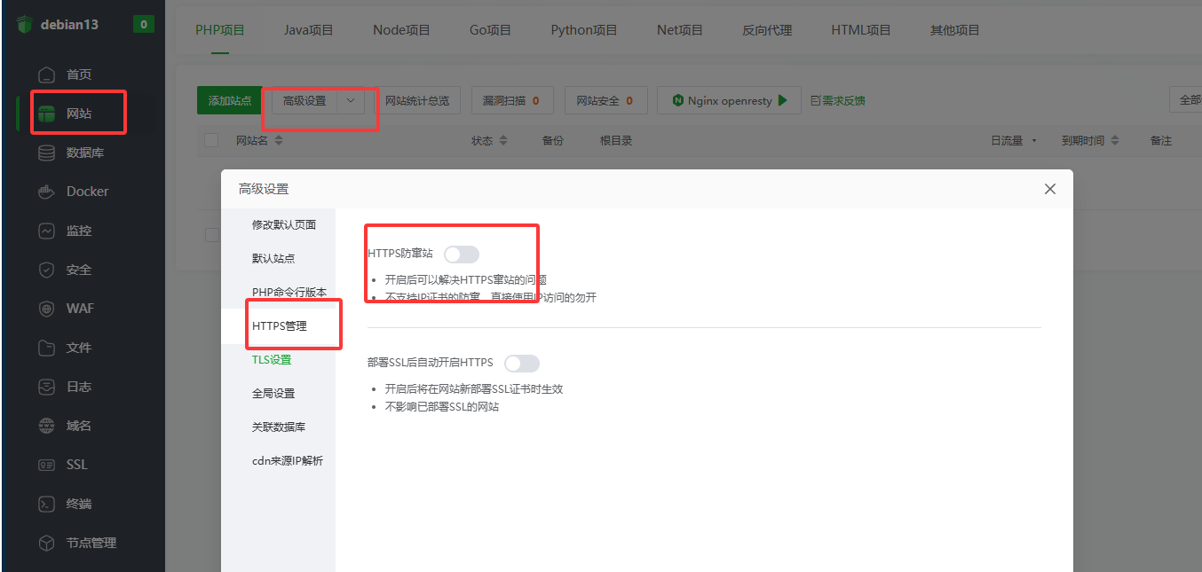Screen dimensions: 1202x572
Task: Switch to the 其他项目 tab
Action: pos(955,30)
